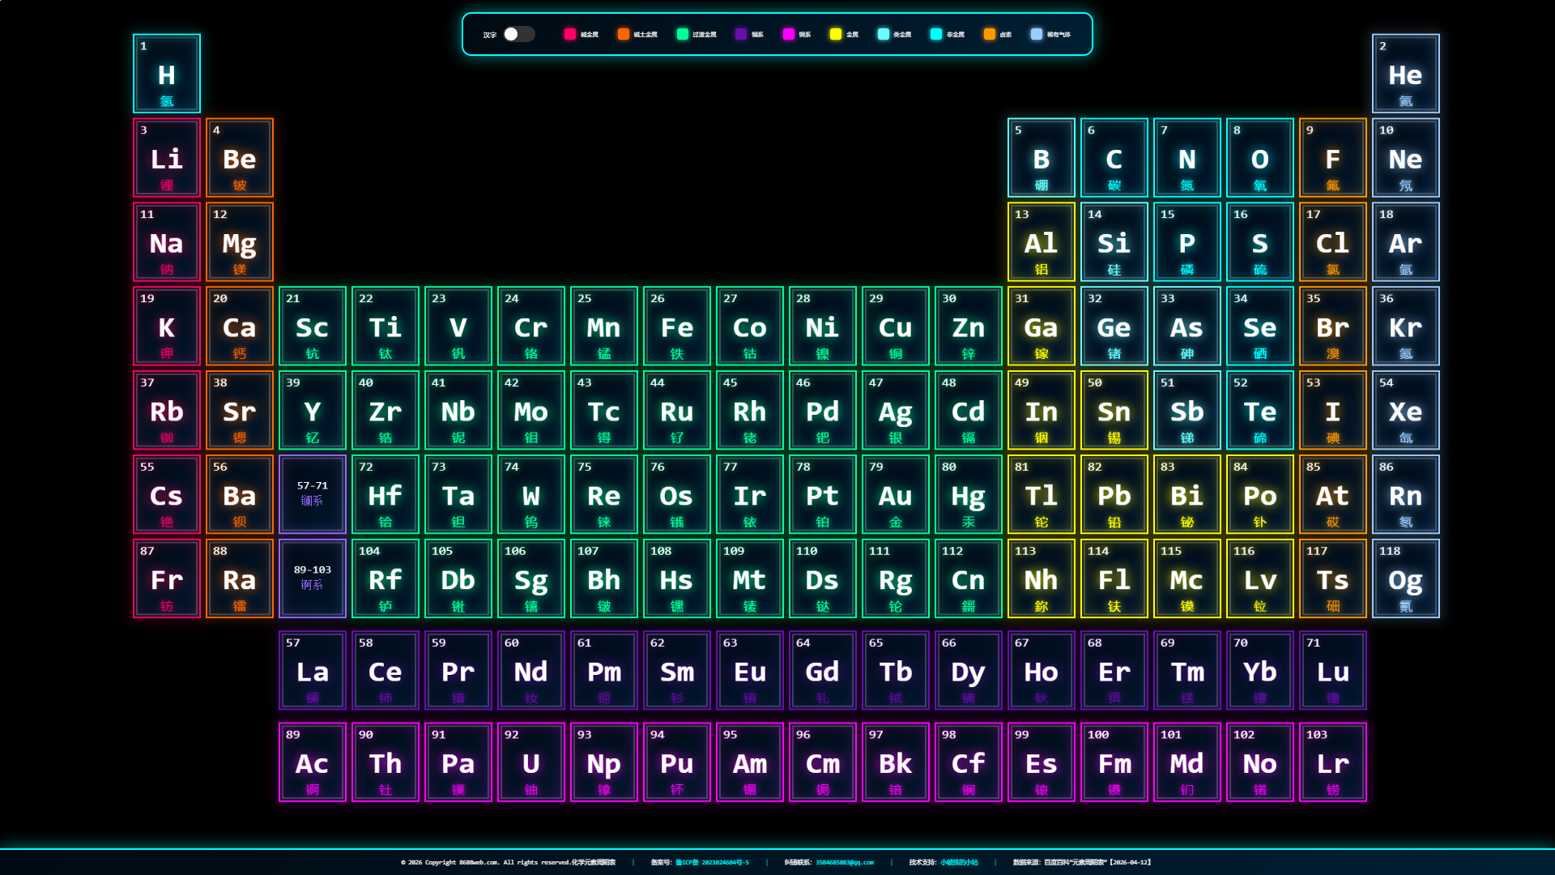Select the 稀有气体 legend item

pos(1037,34)
